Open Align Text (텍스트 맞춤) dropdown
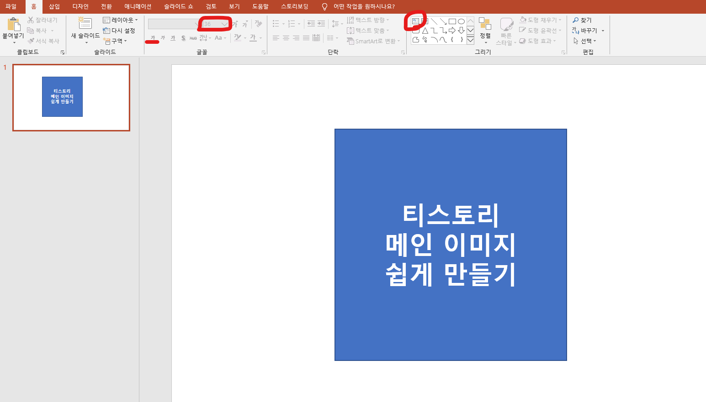 click(x=368, y=31)
